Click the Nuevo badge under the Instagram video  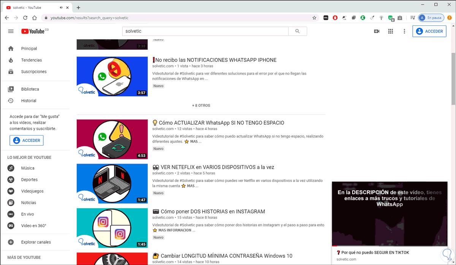coord(158,237)
